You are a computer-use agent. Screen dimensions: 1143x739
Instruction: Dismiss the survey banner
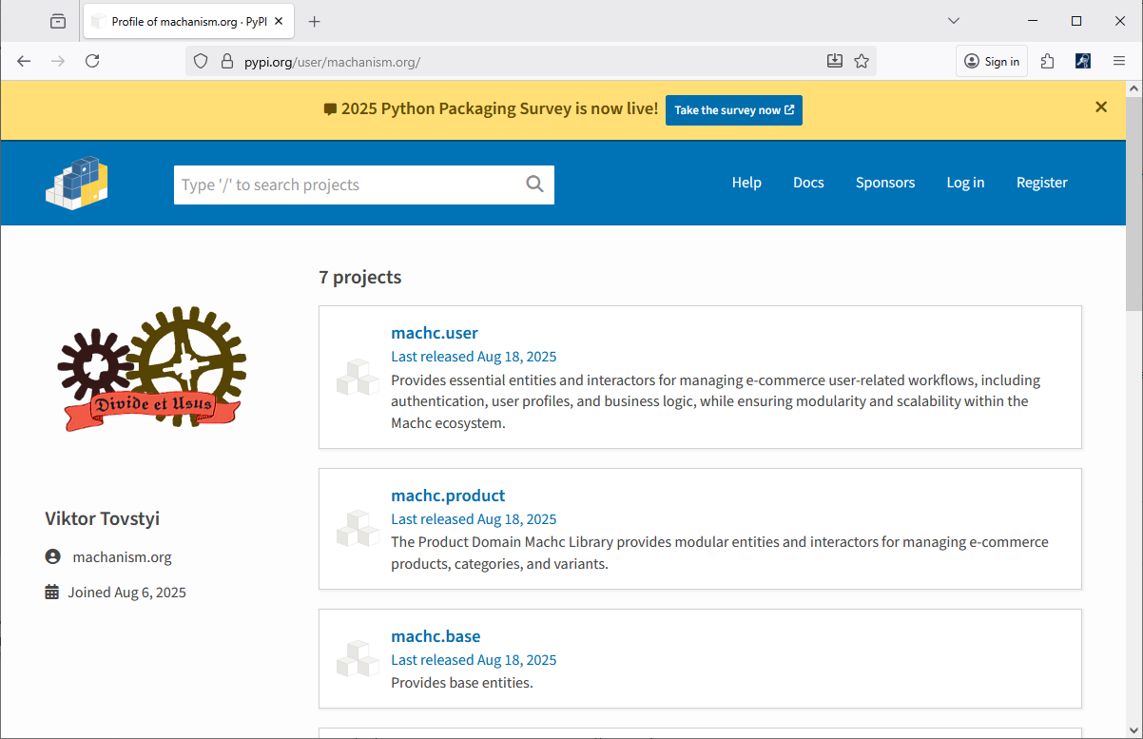tap(1101, 107)
